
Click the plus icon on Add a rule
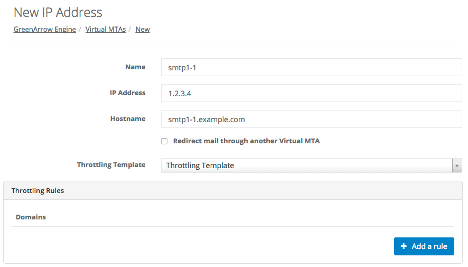point(404,246)
